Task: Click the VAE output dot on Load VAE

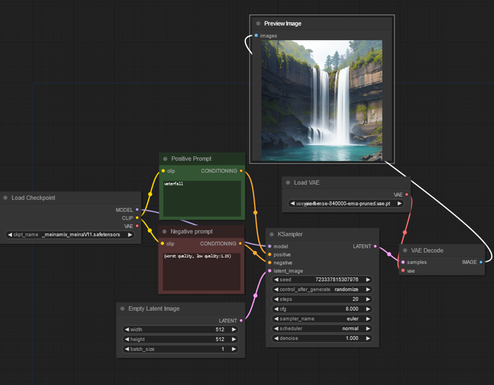Action: (x=406, y=194)
